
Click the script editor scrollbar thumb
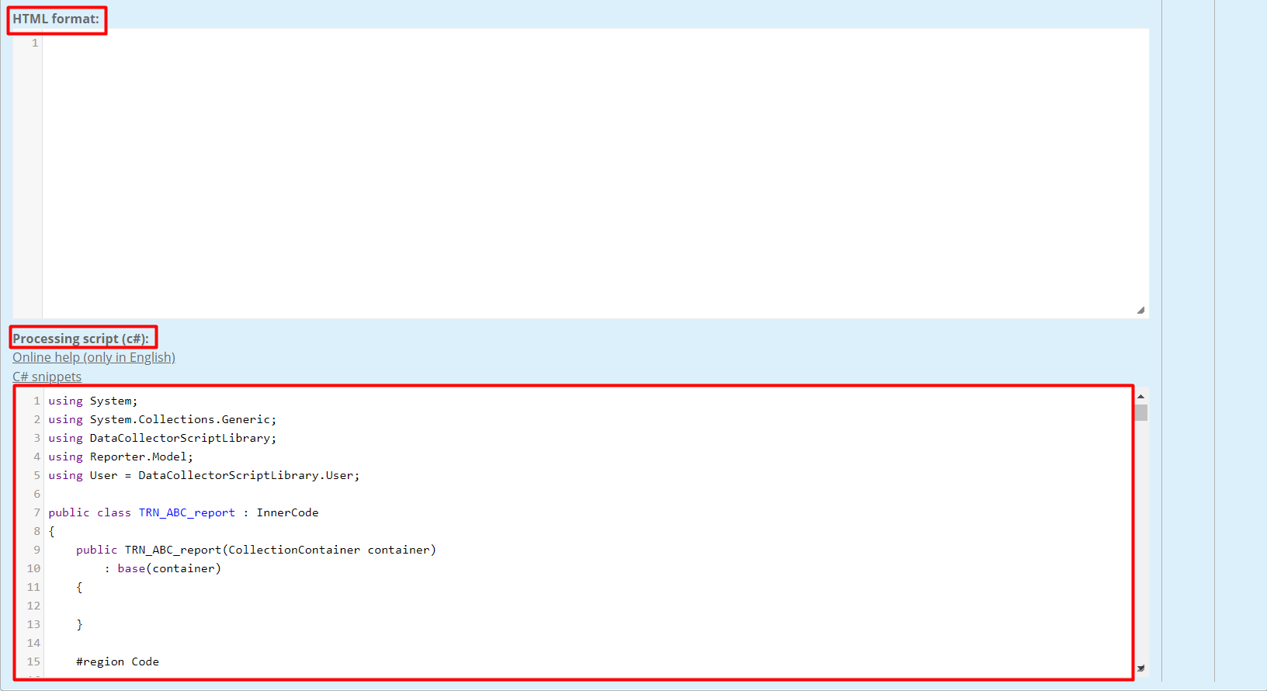(x=1140, y=412)
